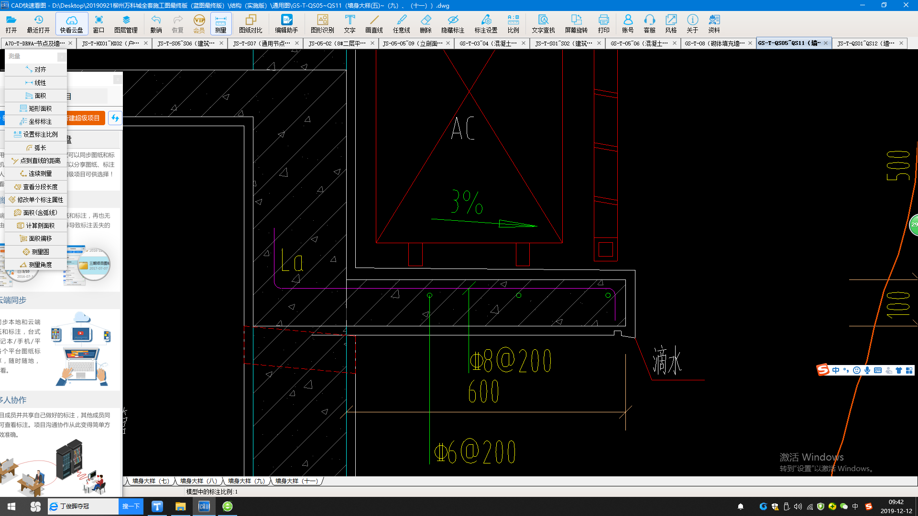
Task: Close the 测量 menu panel
Action: point(62,57)
